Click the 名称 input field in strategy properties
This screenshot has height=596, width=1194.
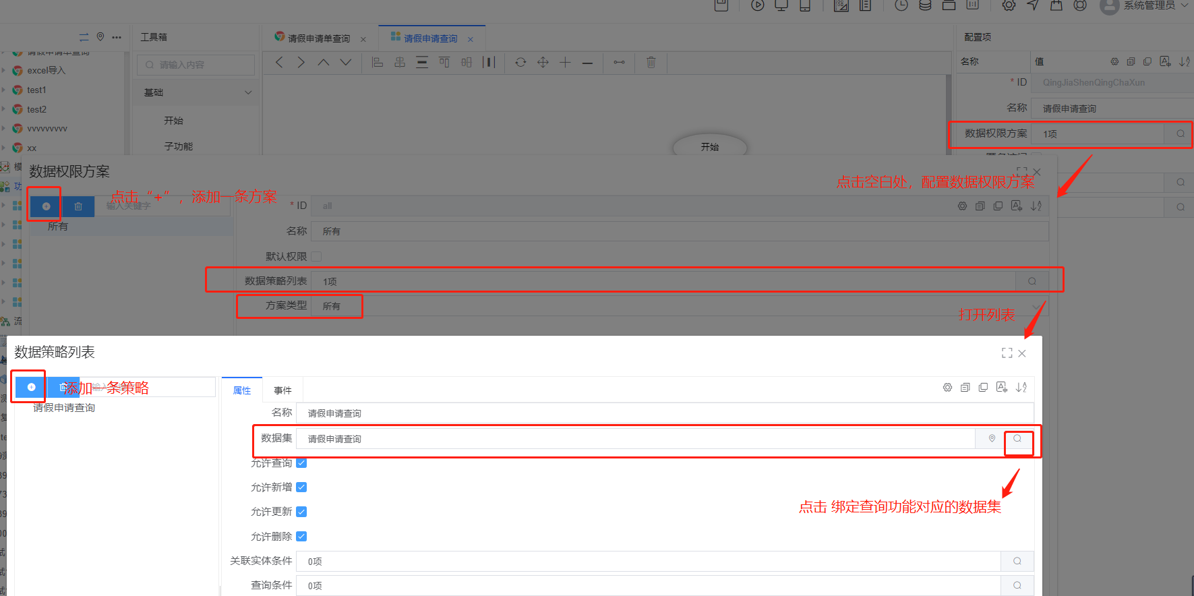tap(664, 413)
